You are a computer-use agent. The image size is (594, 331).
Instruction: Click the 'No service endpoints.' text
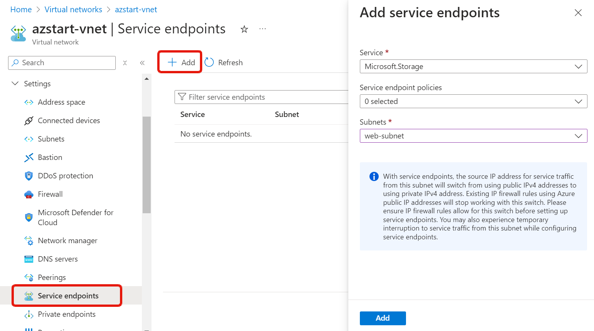tap(216, 134)
